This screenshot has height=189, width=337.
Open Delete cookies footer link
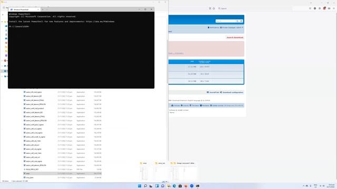pos(216,106)
